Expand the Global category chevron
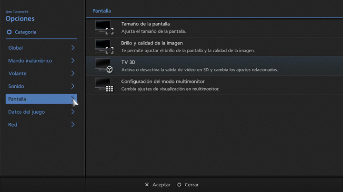This screenshot has height=192, width=343. point(73,48)
